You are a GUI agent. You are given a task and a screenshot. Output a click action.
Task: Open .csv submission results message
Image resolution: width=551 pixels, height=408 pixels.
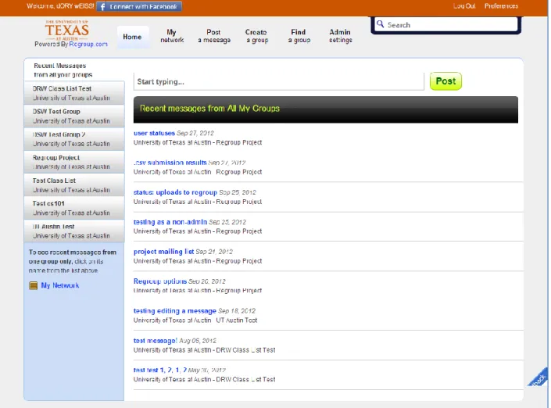170,163
